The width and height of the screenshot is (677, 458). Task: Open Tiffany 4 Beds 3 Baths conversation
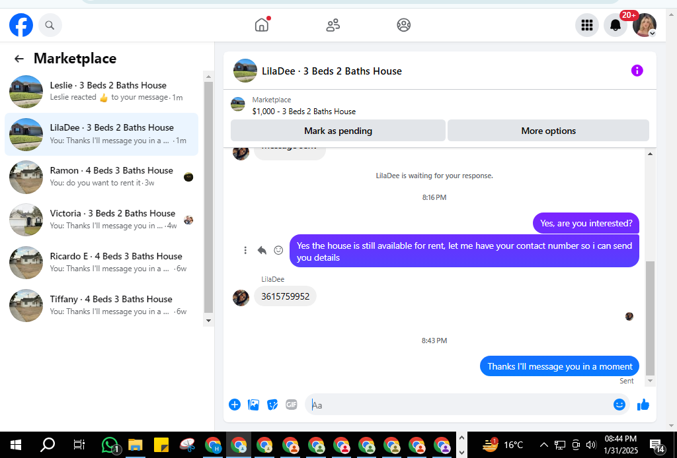tap(101, 305)
